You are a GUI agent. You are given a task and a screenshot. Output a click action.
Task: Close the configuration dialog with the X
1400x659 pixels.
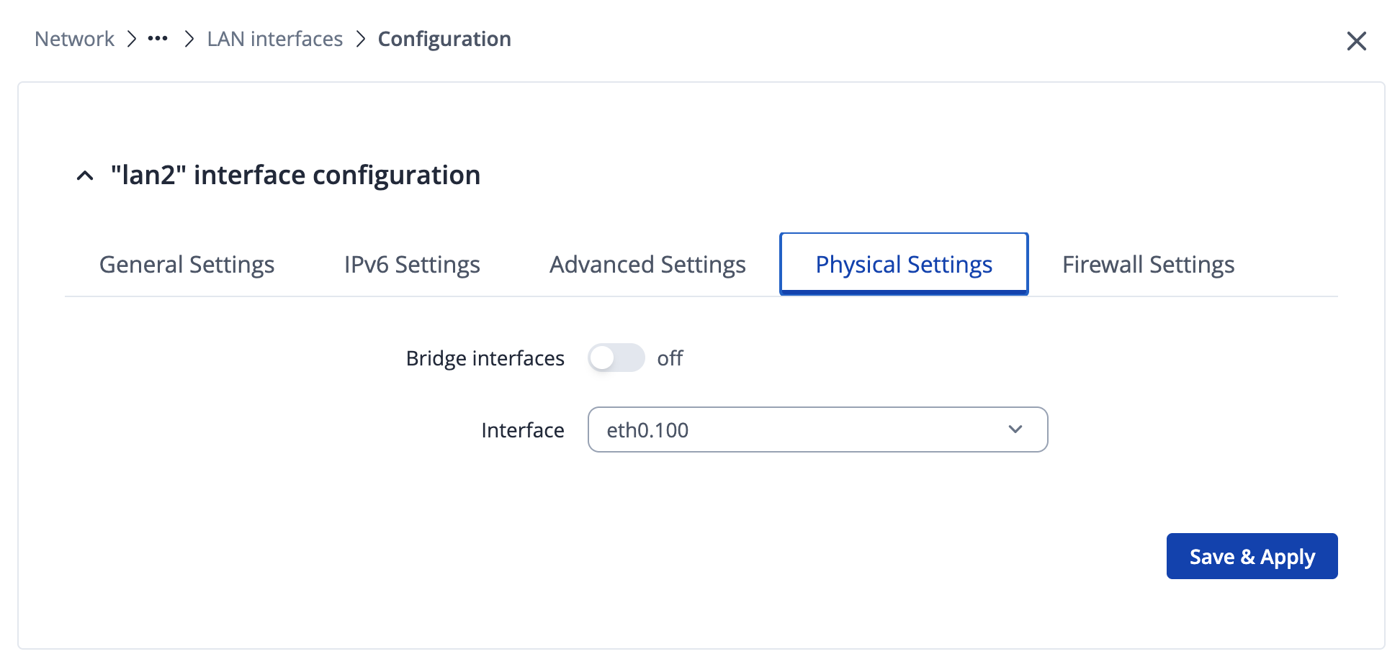(x=1356, y=41)
